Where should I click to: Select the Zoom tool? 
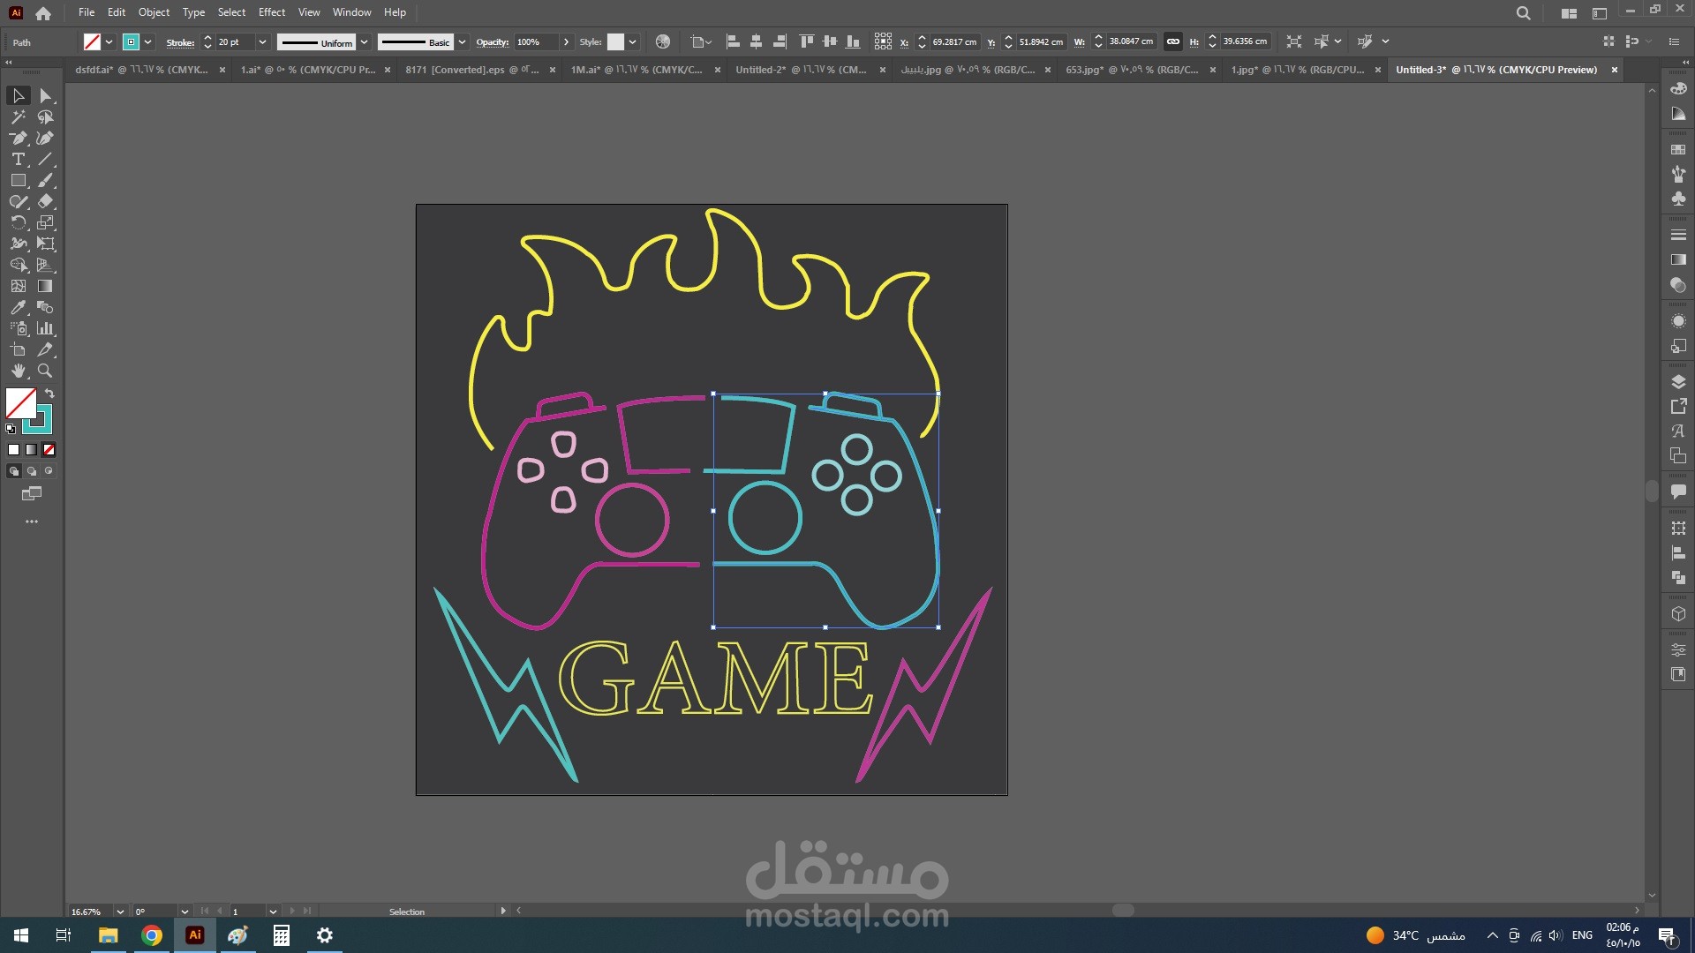[x=45, y=371]
